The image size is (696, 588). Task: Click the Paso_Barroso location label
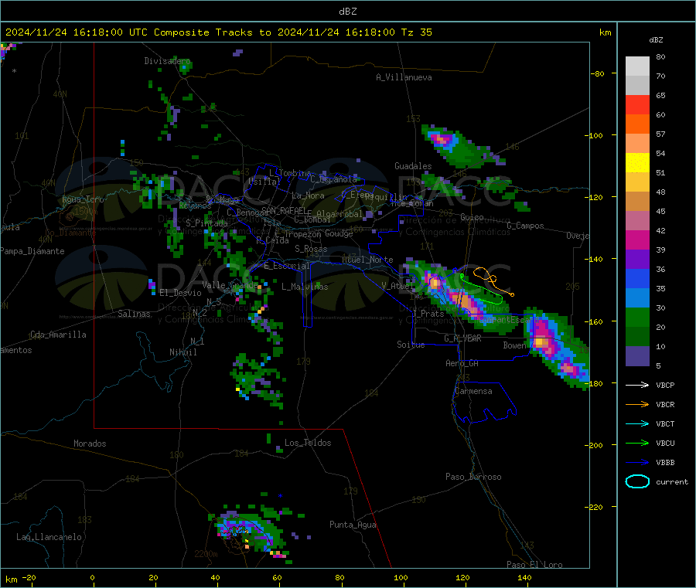click(x=473, y=477)
